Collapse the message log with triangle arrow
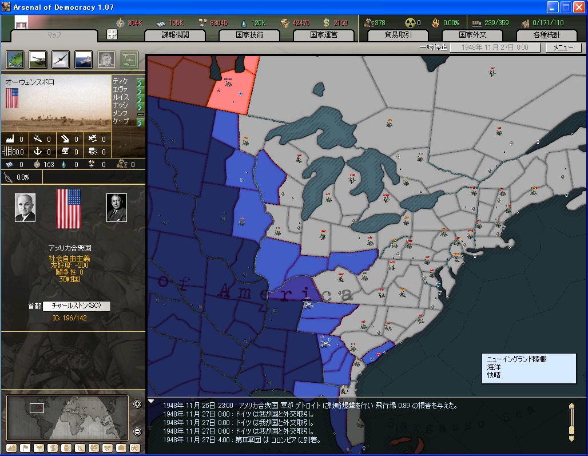The image size is (588, 456). coord(151,401)
